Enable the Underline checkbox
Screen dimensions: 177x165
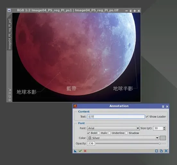pyautogui.click(x=109, y=133)
